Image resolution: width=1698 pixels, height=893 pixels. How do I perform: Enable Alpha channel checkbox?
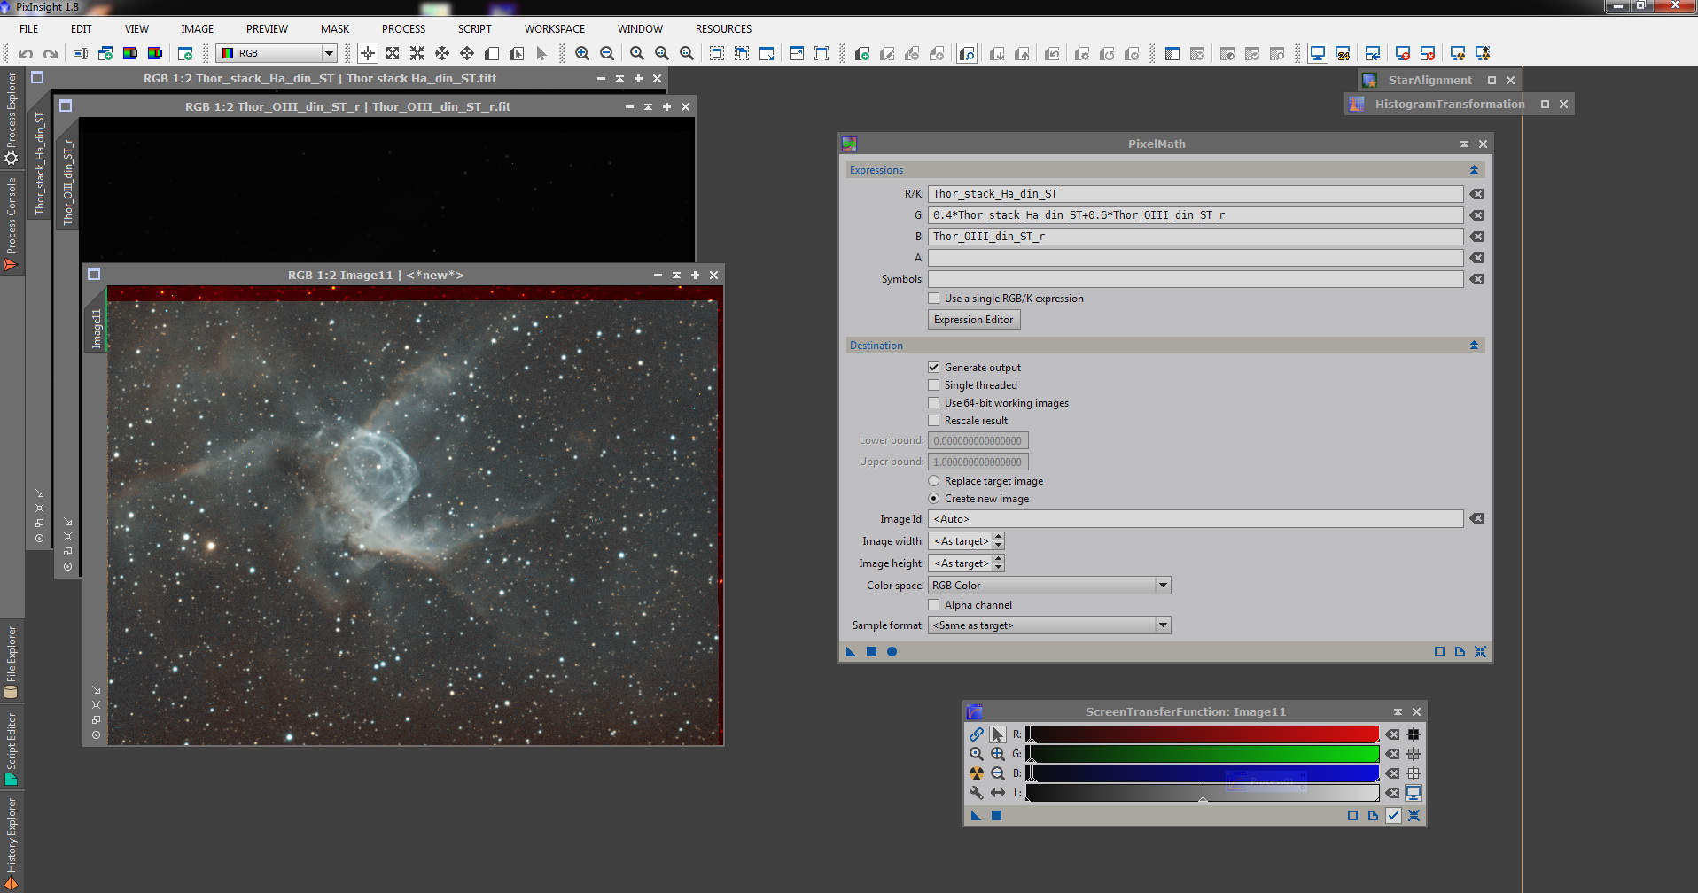click(933, 605)
